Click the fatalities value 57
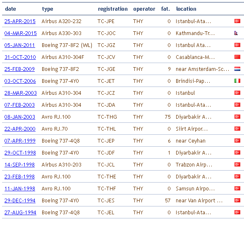 (168, 200)
